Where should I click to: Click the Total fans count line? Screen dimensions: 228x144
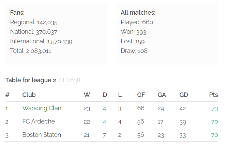coord(31,51)
